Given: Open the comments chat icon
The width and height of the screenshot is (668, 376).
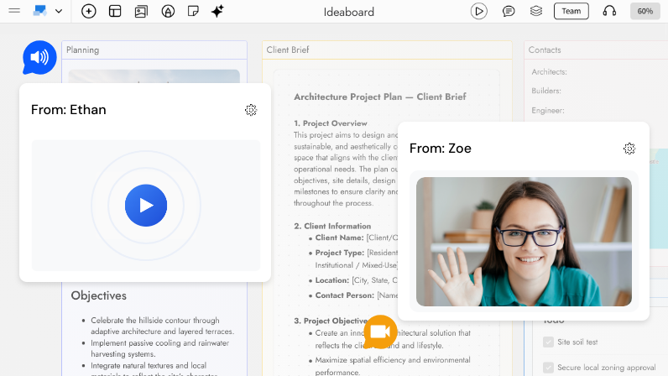Looking at the screenshot, I should pyautogui.click(x=509, y=11).
